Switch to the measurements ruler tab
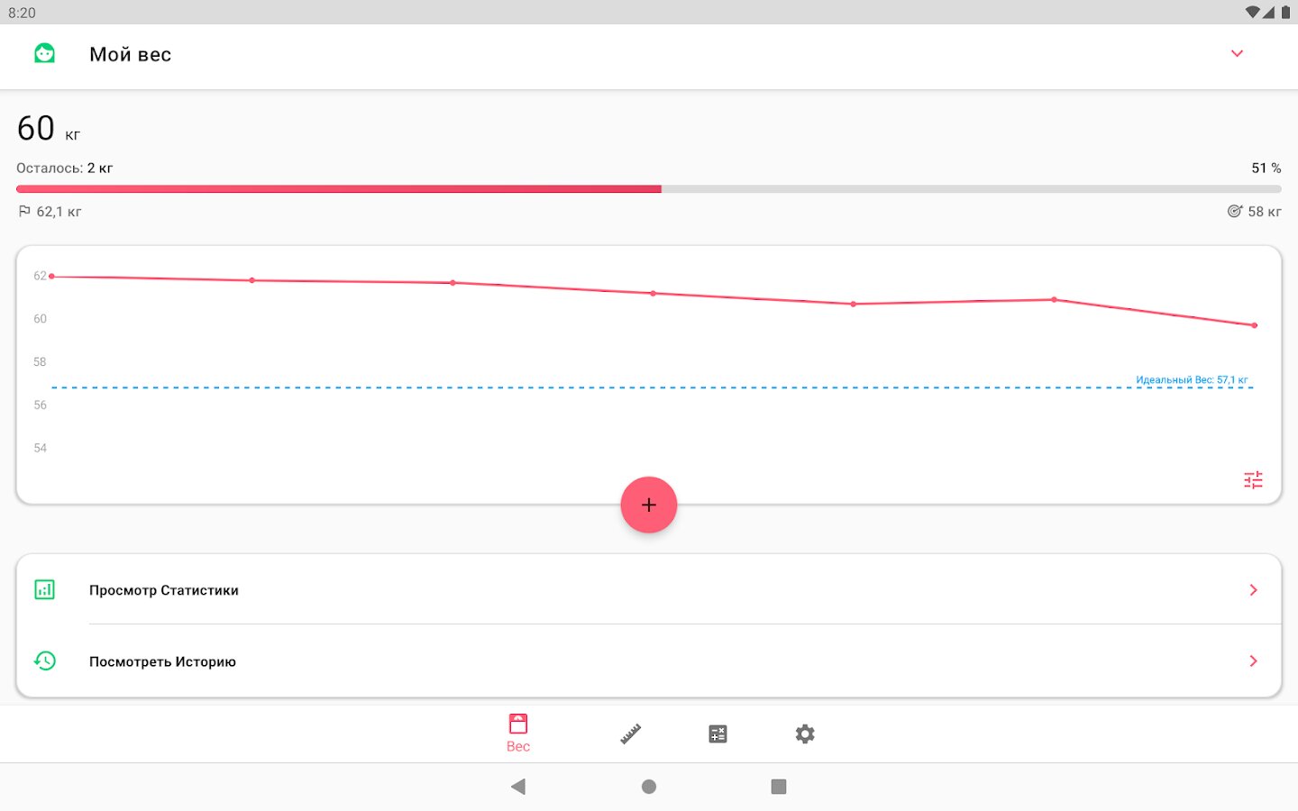The height and width of the screenshot is (811, 1298). 630,734
